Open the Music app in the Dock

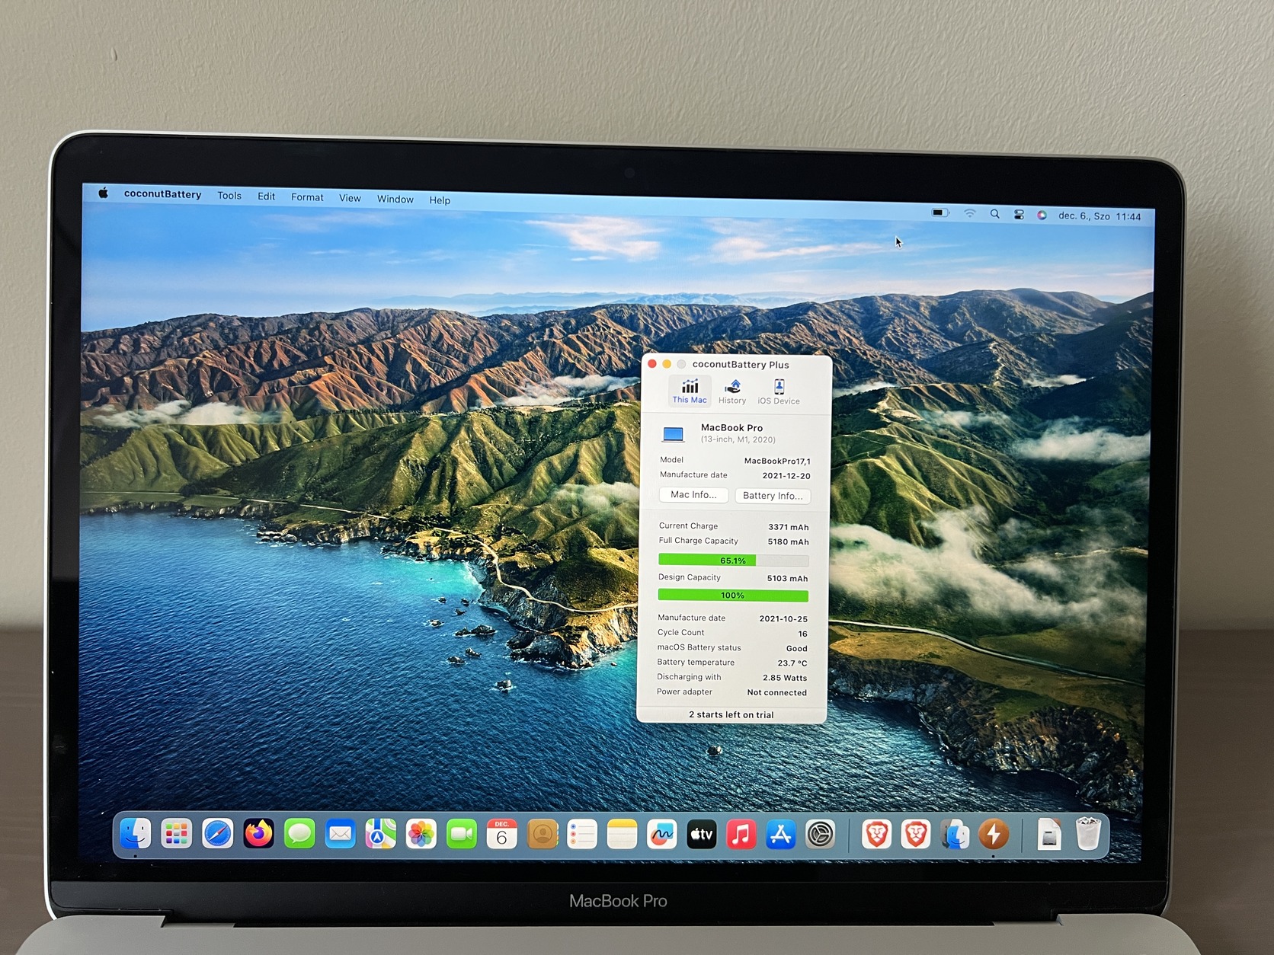point(741,835)
